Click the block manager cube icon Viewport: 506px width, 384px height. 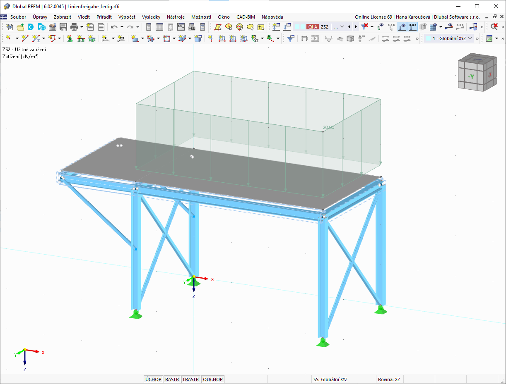click(x=41, y=27)
